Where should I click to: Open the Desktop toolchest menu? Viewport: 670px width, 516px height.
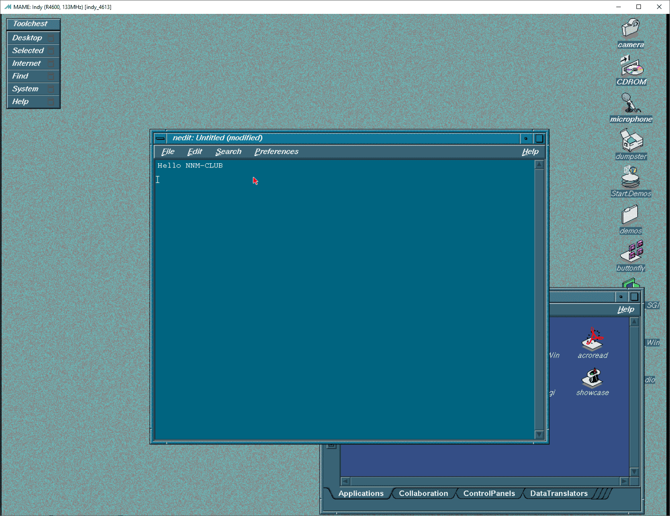(x=34, y=38)
